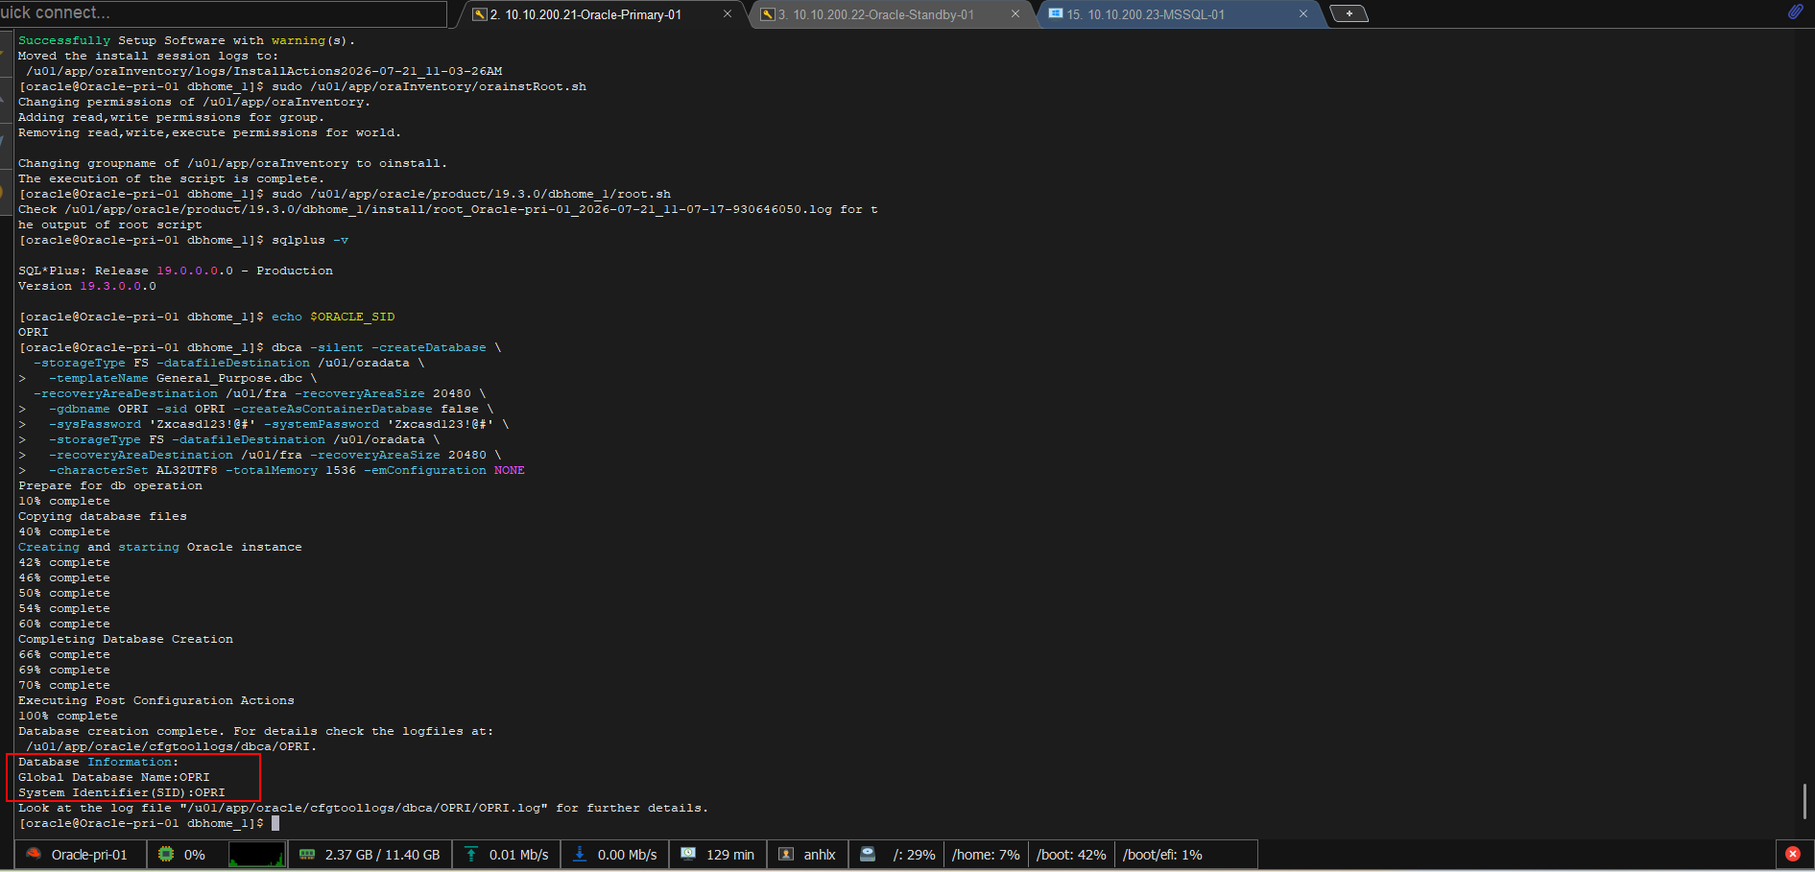Click the Quick connect search field
Viewport: 1815px width, 872px height.
coord(223,12)
